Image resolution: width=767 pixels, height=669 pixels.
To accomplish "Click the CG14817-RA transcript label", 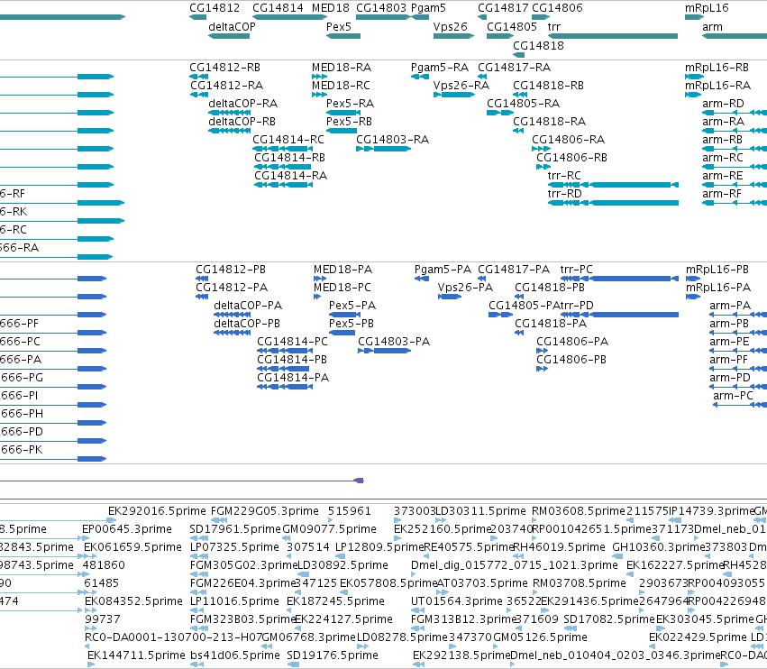I will (x=514, y=67).
